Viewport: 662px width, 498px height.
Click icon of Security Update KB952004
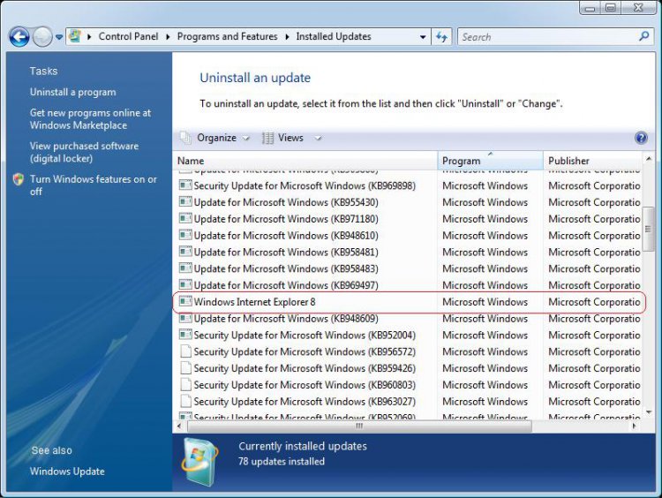(185, 335)
